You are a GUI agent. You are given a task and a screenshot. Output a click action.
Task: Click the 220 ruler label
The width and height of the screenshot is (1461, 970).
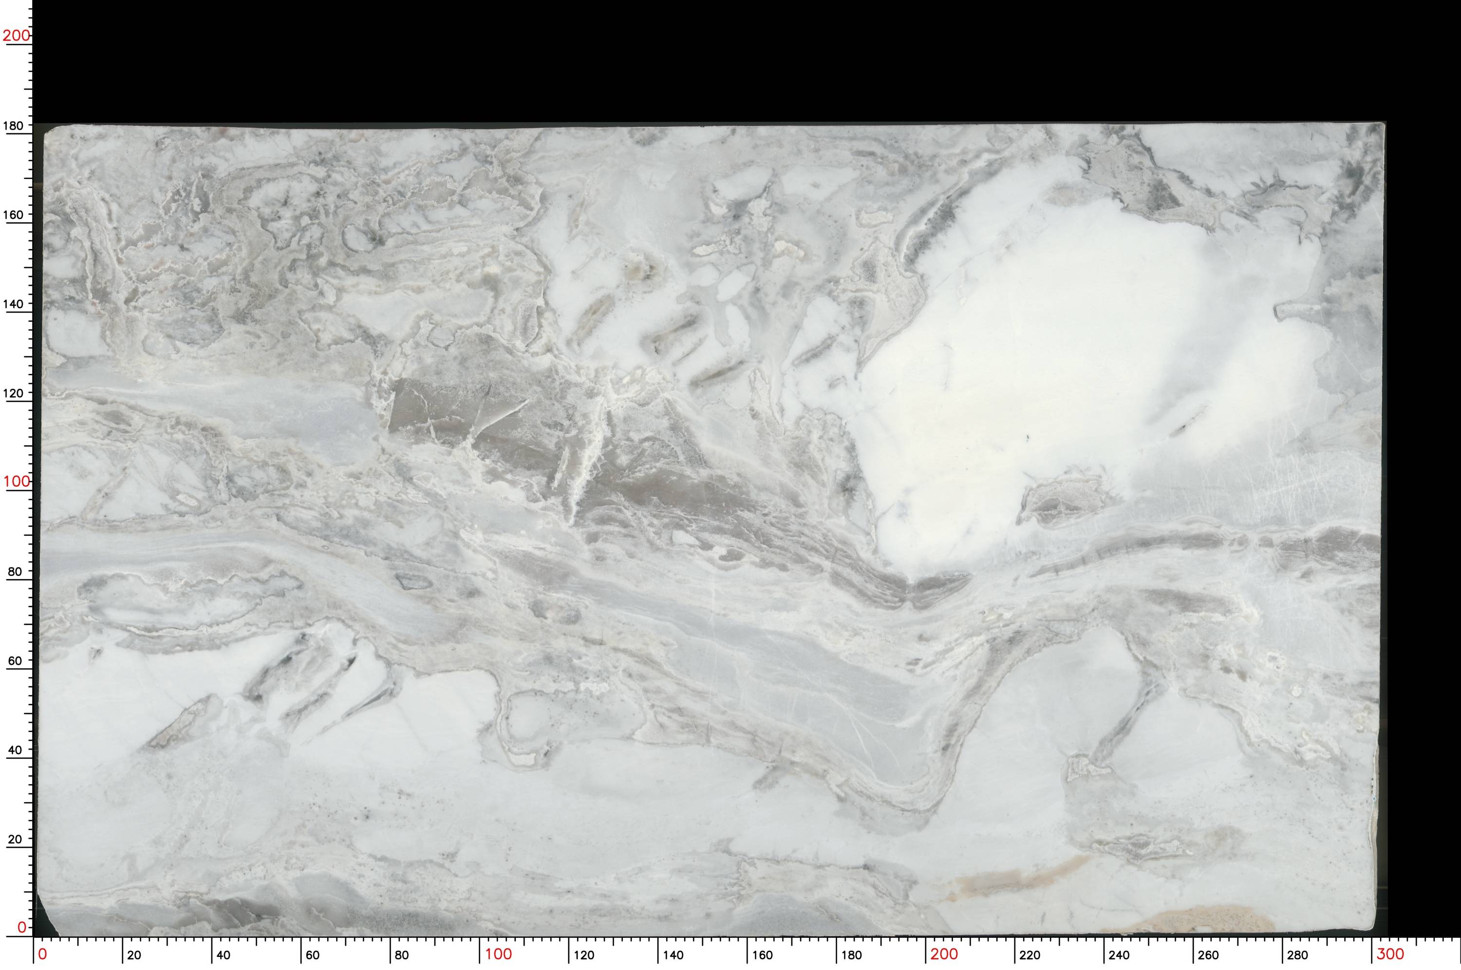pyautogui.click(x=1030, y=955)
